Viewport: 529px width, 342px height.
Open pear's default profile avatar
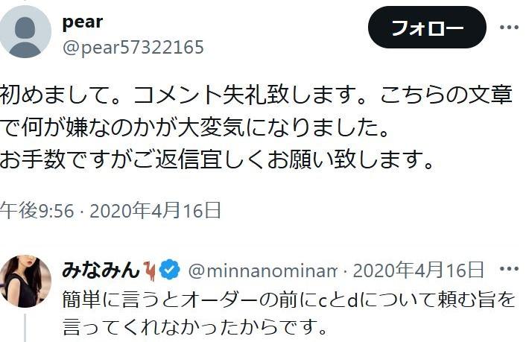tap(25, 31)
